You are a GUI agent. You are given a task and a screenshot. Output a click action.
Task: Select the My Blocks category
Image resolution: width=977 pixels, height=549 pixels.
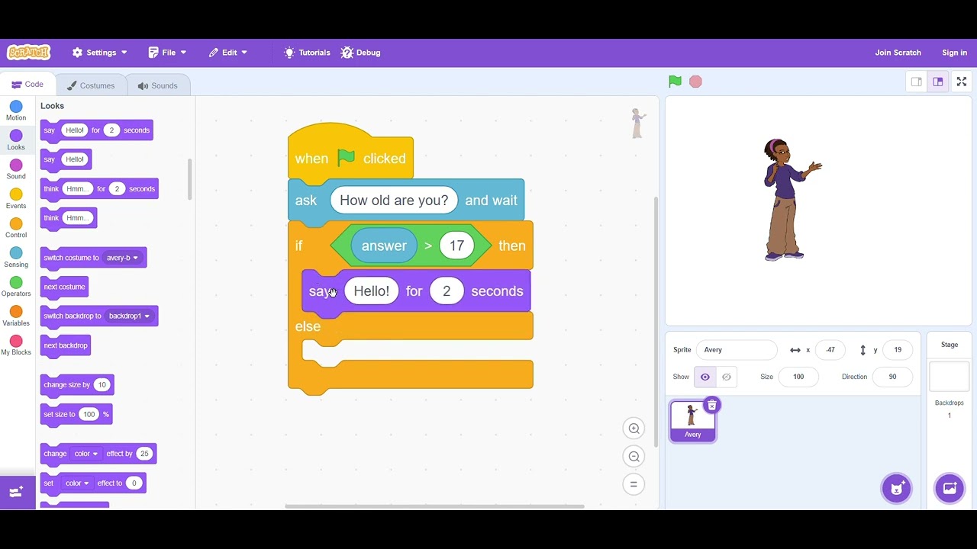pos(16,345)
